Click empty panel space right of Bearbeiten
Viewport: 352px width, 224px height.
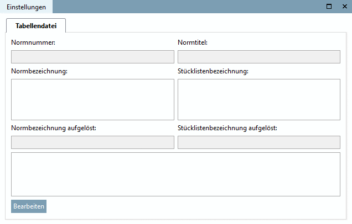point(194,207)
